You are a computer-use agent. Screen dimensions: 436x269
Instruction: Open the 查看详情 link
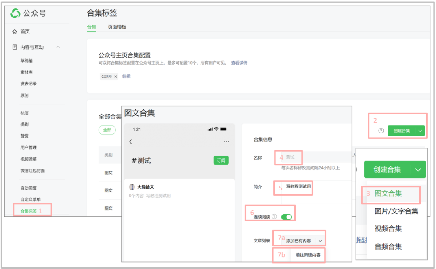click(x=239, y=63)
